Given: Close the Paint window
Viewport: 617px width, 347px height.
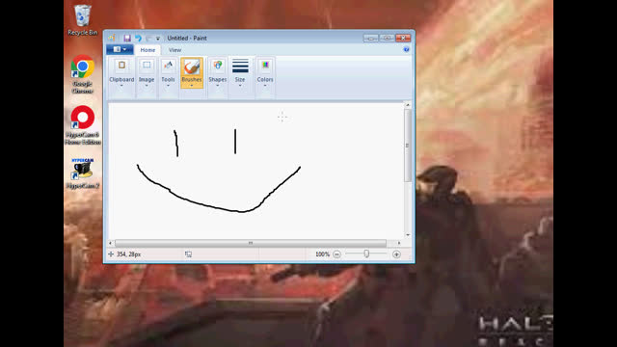Looking at the screenshot, I should click(403, 39).
